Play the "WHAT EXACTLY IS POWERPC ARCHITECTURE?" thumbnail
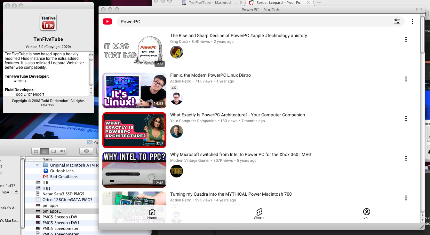 pyautogui.click(x=134, y=130)
